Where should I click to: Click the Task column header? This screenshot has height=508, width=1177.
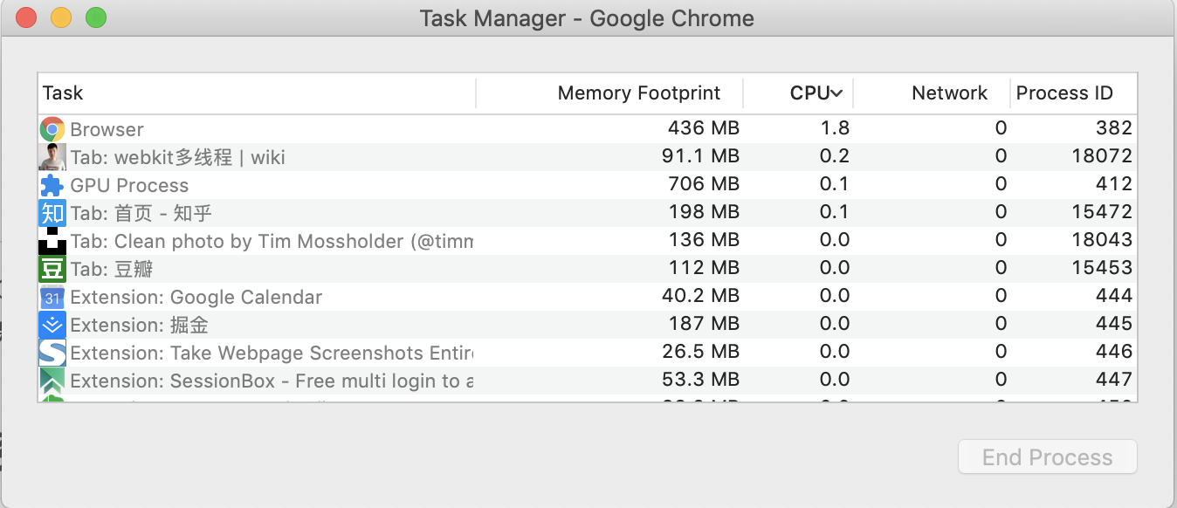[x=63, y=93]
